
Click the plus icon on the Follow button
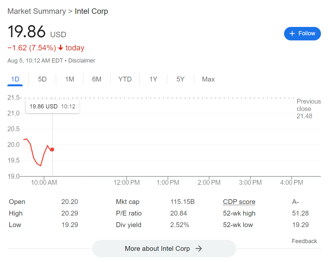point(292,33)
